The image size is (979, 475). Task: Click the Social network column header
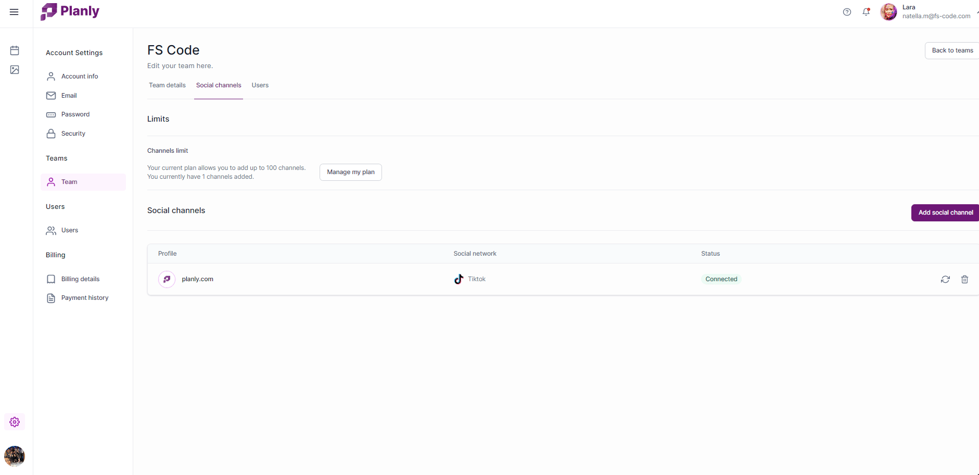pyautogui.click(x=475, y=254)
